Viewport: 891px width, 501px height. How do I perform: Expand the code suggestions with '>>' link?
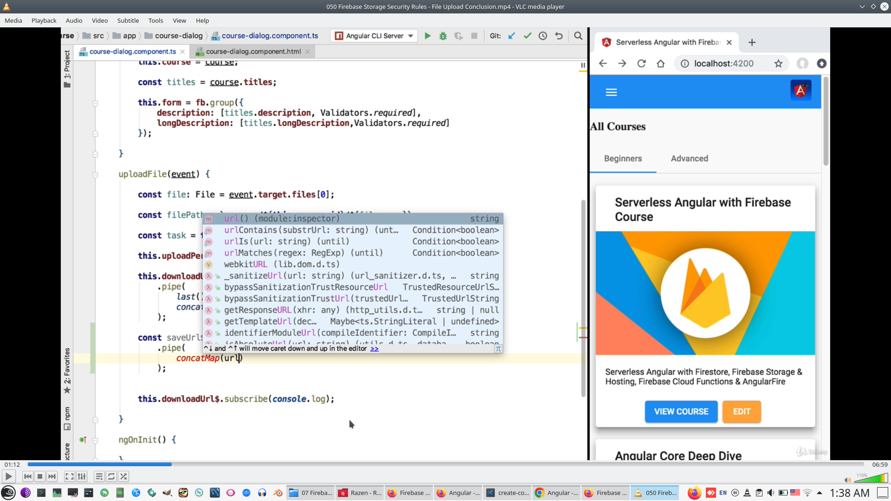pyautogui.click(x=374, y=348)
